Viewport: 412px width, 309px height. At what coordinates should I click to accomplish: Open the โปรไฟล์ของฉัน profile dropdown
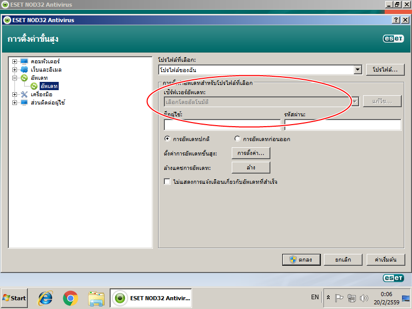357,70
